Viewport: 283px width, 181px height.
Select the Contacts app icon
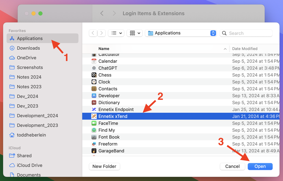tap(94, 89)
